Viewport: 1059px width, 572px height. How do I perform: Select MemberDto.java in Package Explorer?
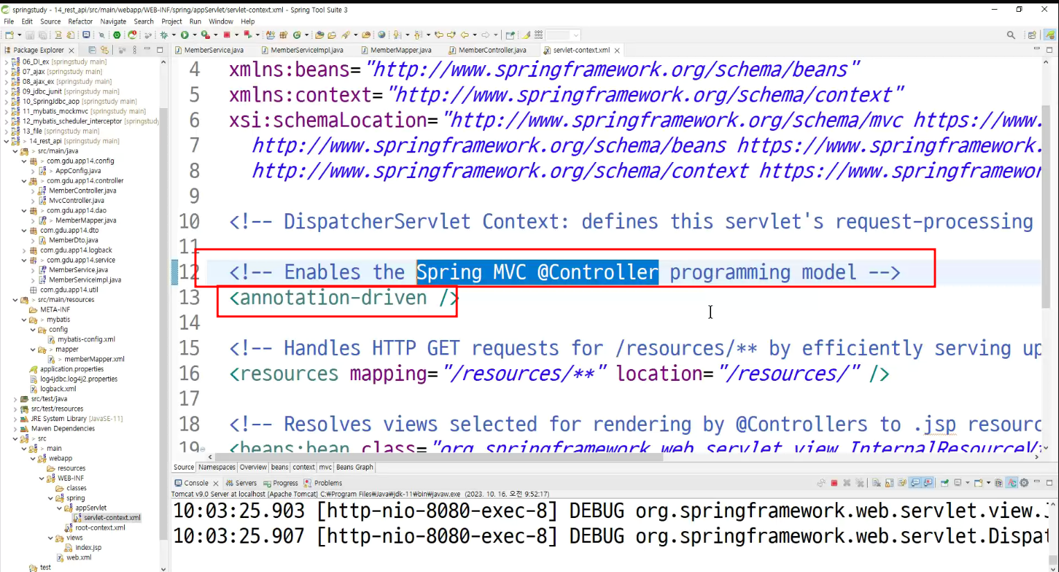(x=69, y=240)
